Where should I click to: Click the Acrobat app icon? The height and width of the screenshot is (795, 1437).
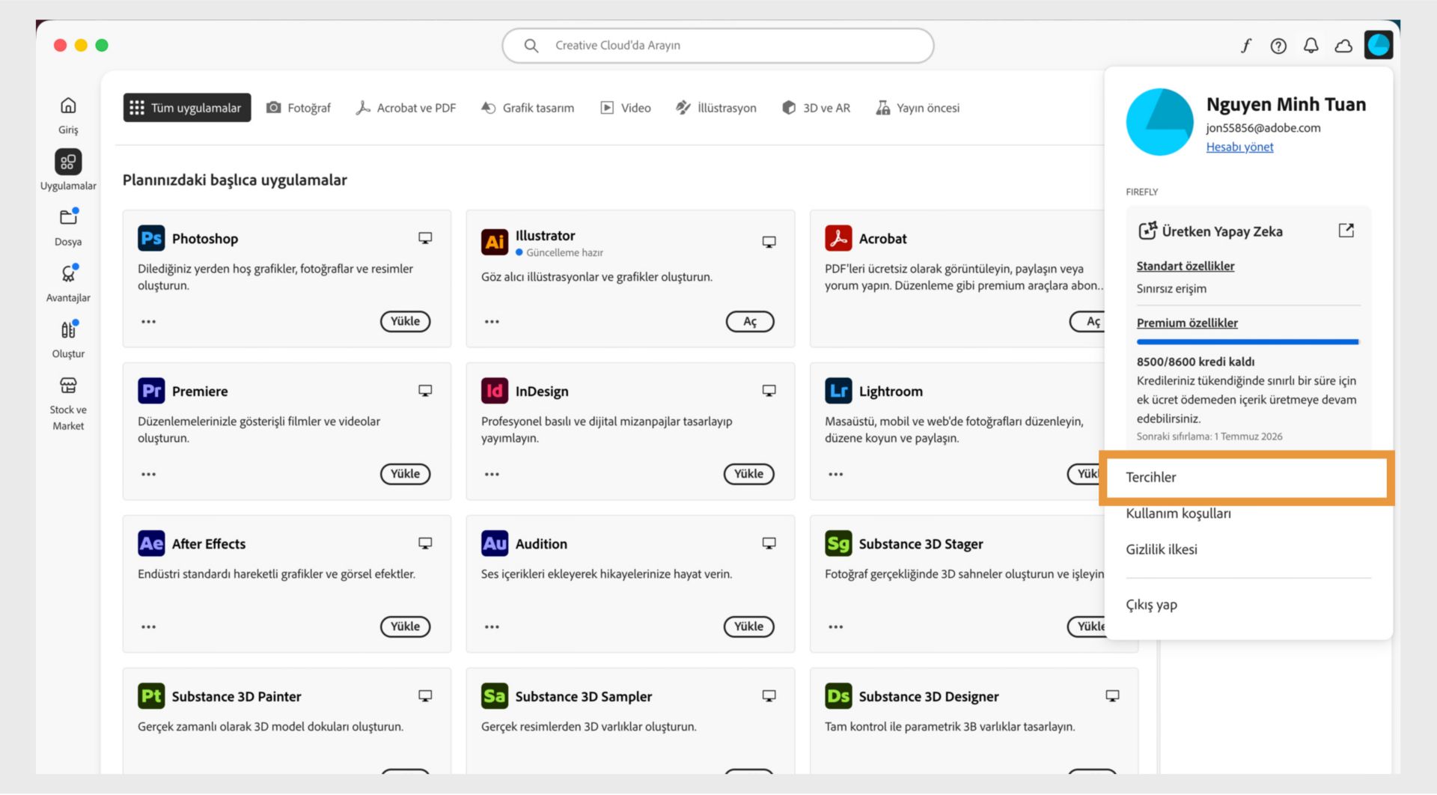(838, 238)
